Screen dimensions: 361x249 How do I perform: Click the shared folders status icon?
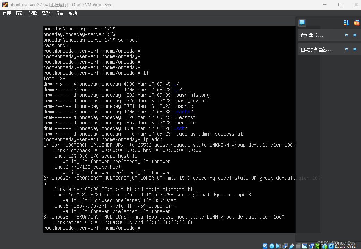pyautogui.click(x=298, y=246)
